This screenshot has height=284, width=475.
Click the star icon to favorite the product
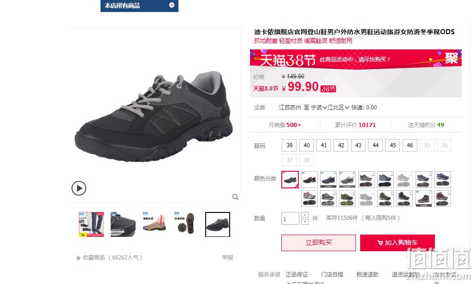pyautogui.click(x=78, y=258)
